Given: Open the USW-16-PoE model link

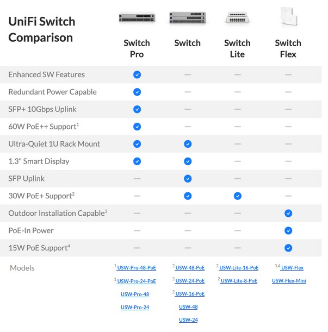Looking at the screenshot, I should pyautogui.click(x=190, y=294).
